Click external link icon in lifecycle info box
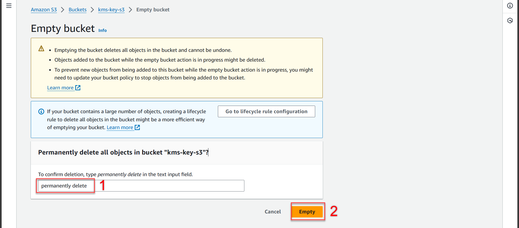 (x=137, y=128)
